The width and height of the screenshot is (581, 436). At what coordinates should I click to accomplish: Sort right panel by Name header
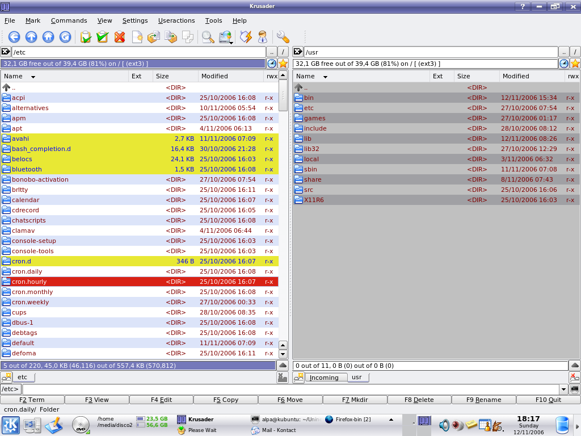coord(361,77)
